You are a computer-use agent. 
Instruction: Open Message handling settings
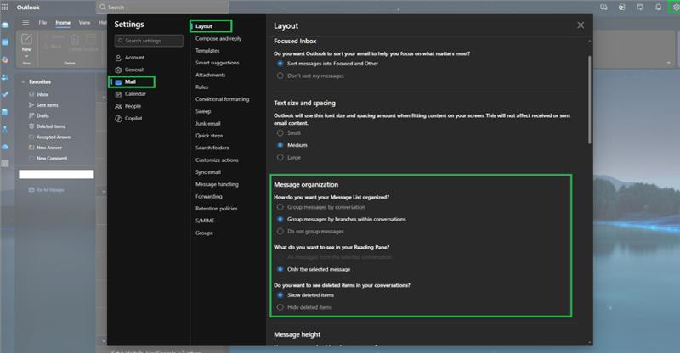pos(217,184)
